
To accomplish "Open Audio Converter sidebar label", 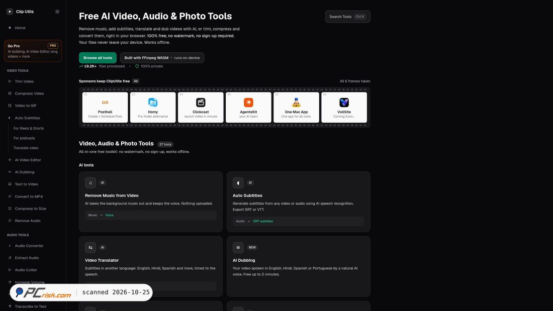I will point(29,246).
